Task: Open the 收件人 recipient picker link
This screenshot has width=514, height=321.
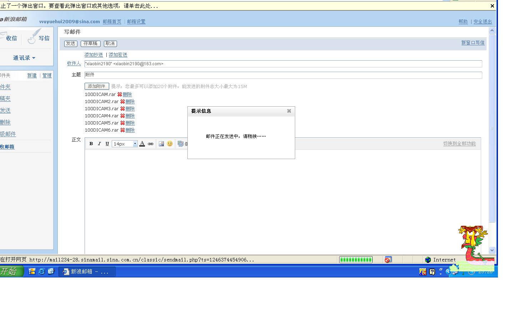Action: [74, 63]
